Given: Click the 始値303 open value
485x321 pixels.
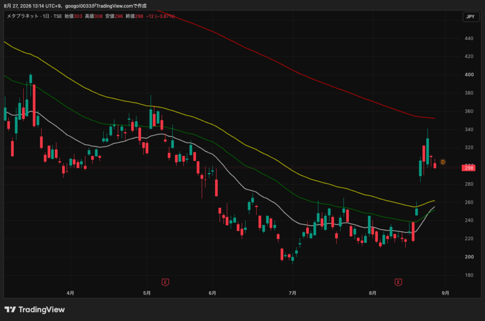Looking at the screenshot, I should (x=73, y=16).
